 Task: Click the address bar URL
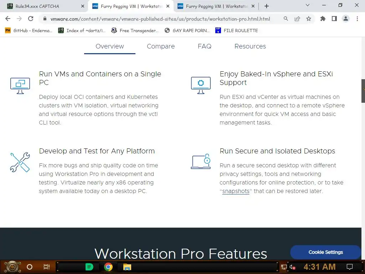160,19
